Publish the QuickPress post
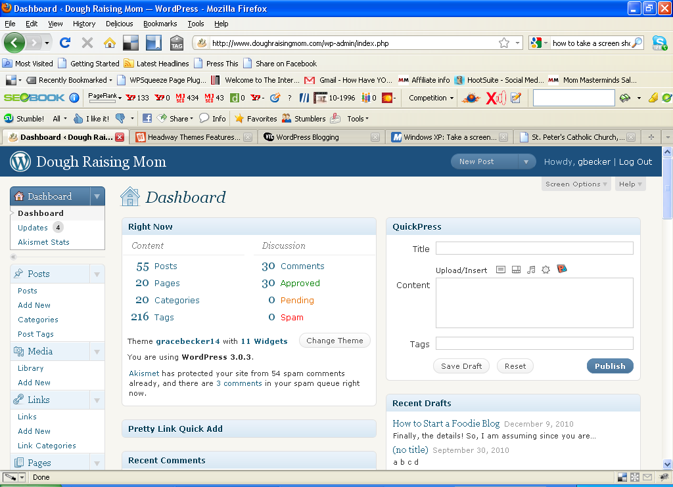The height and width of the screenshot is (487, 673). click(x=610, y=366)
